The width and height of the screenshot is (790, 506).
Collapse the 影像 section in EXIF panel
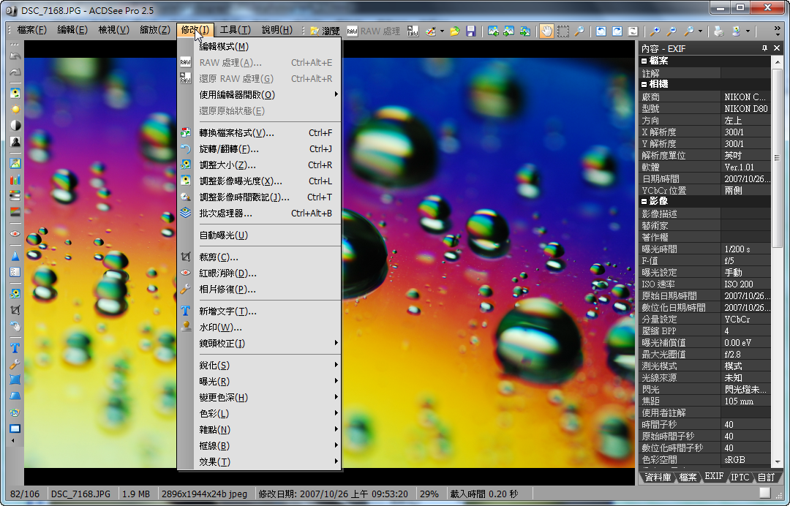point(645,201)
